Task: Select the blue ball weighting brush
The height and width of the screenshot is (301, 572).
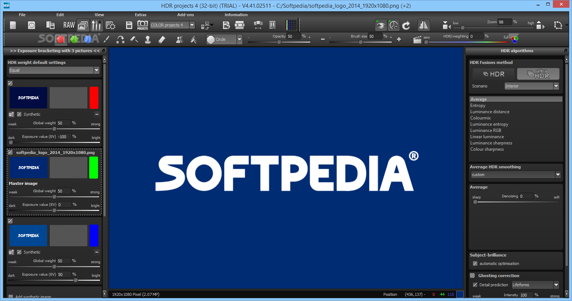Action: click(x=88, y=39)
